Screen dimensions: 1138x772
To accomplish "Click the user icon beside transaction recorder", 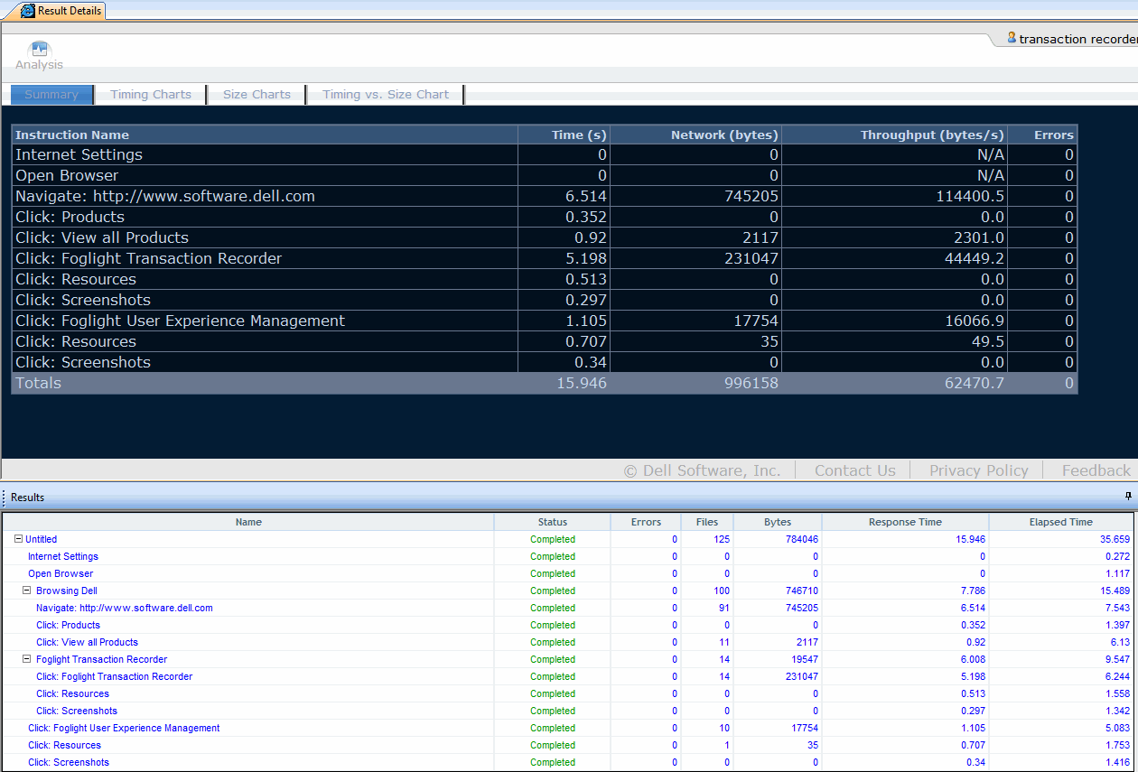I will click(x=1012, y=38).
